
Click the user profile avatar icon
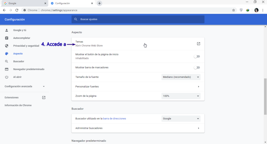pyautogui.click(x=256, y=10)
